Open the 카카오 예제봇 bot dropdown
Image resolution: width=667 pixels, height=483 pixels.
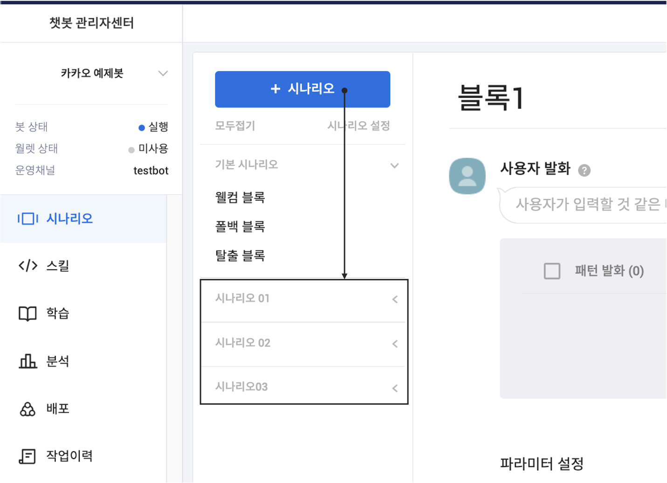163,74
